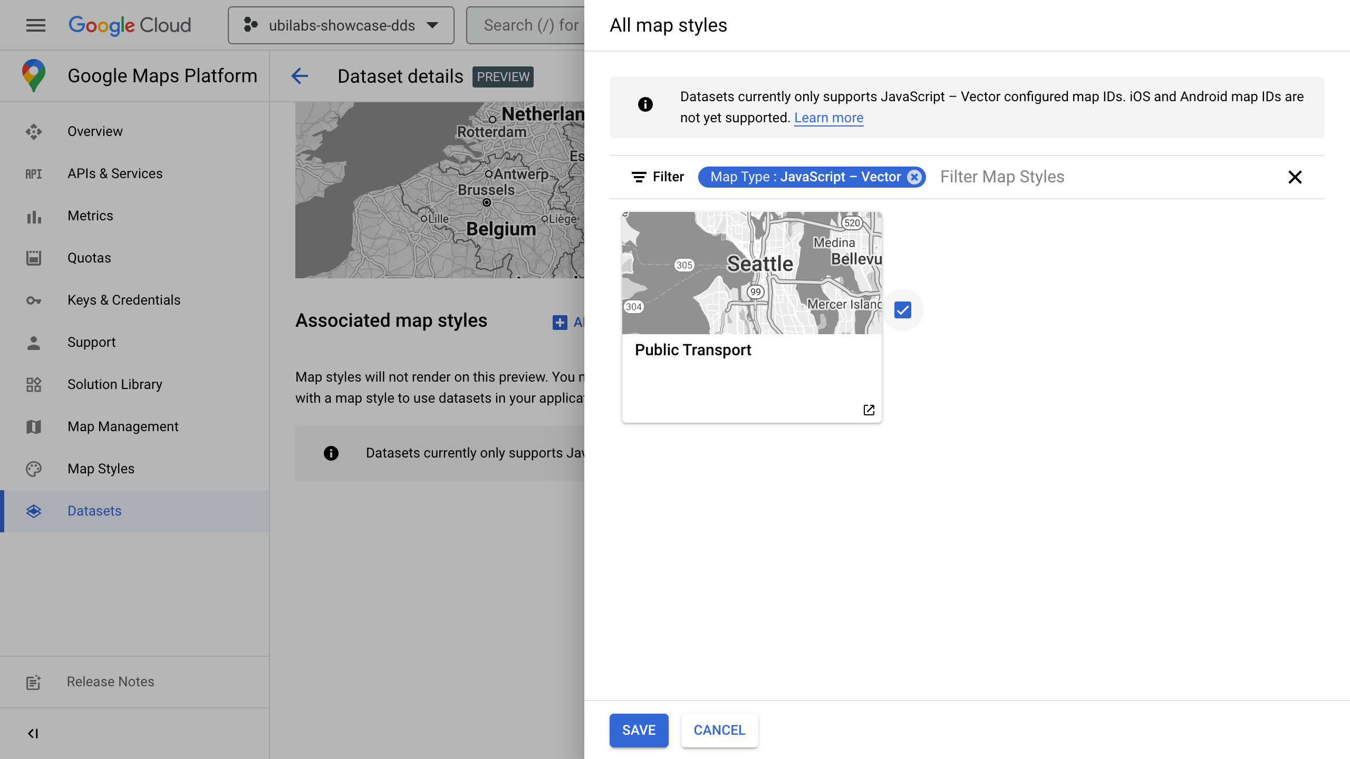Image resolution: width=1350 pixels, height=759 pixels.
Task: Collapse the sidebar with the chevron icon
Action: coord(33,733)
